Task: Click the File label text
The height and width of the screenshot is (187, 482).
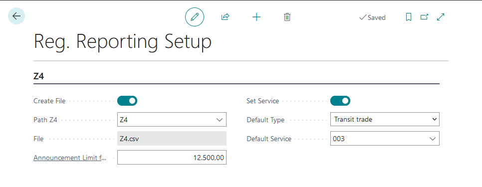Action: (38, 139)
